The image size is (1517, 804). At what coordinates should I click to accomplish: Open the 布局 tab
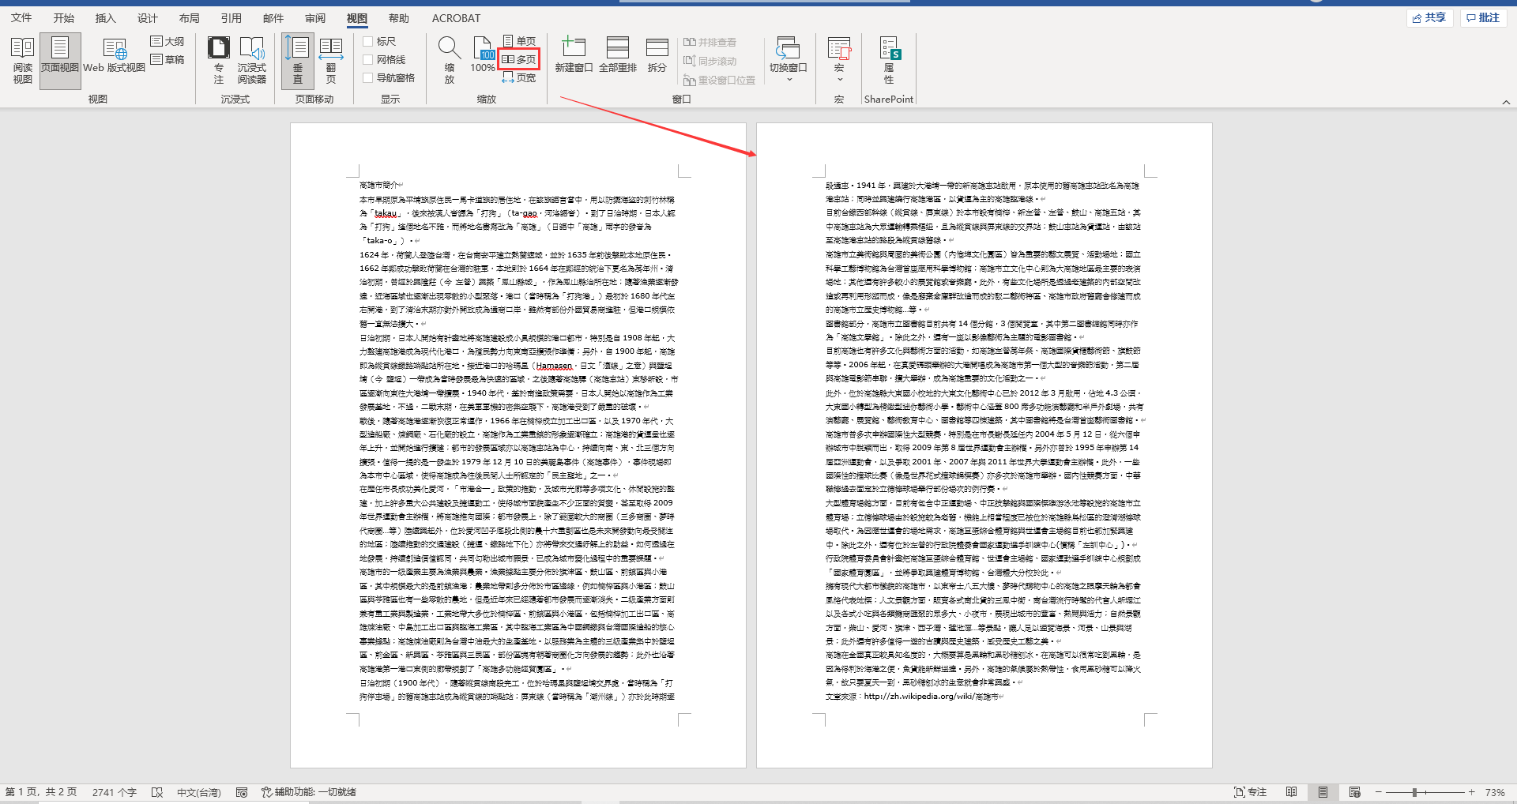pyautogui.click(x=189, y=18)
